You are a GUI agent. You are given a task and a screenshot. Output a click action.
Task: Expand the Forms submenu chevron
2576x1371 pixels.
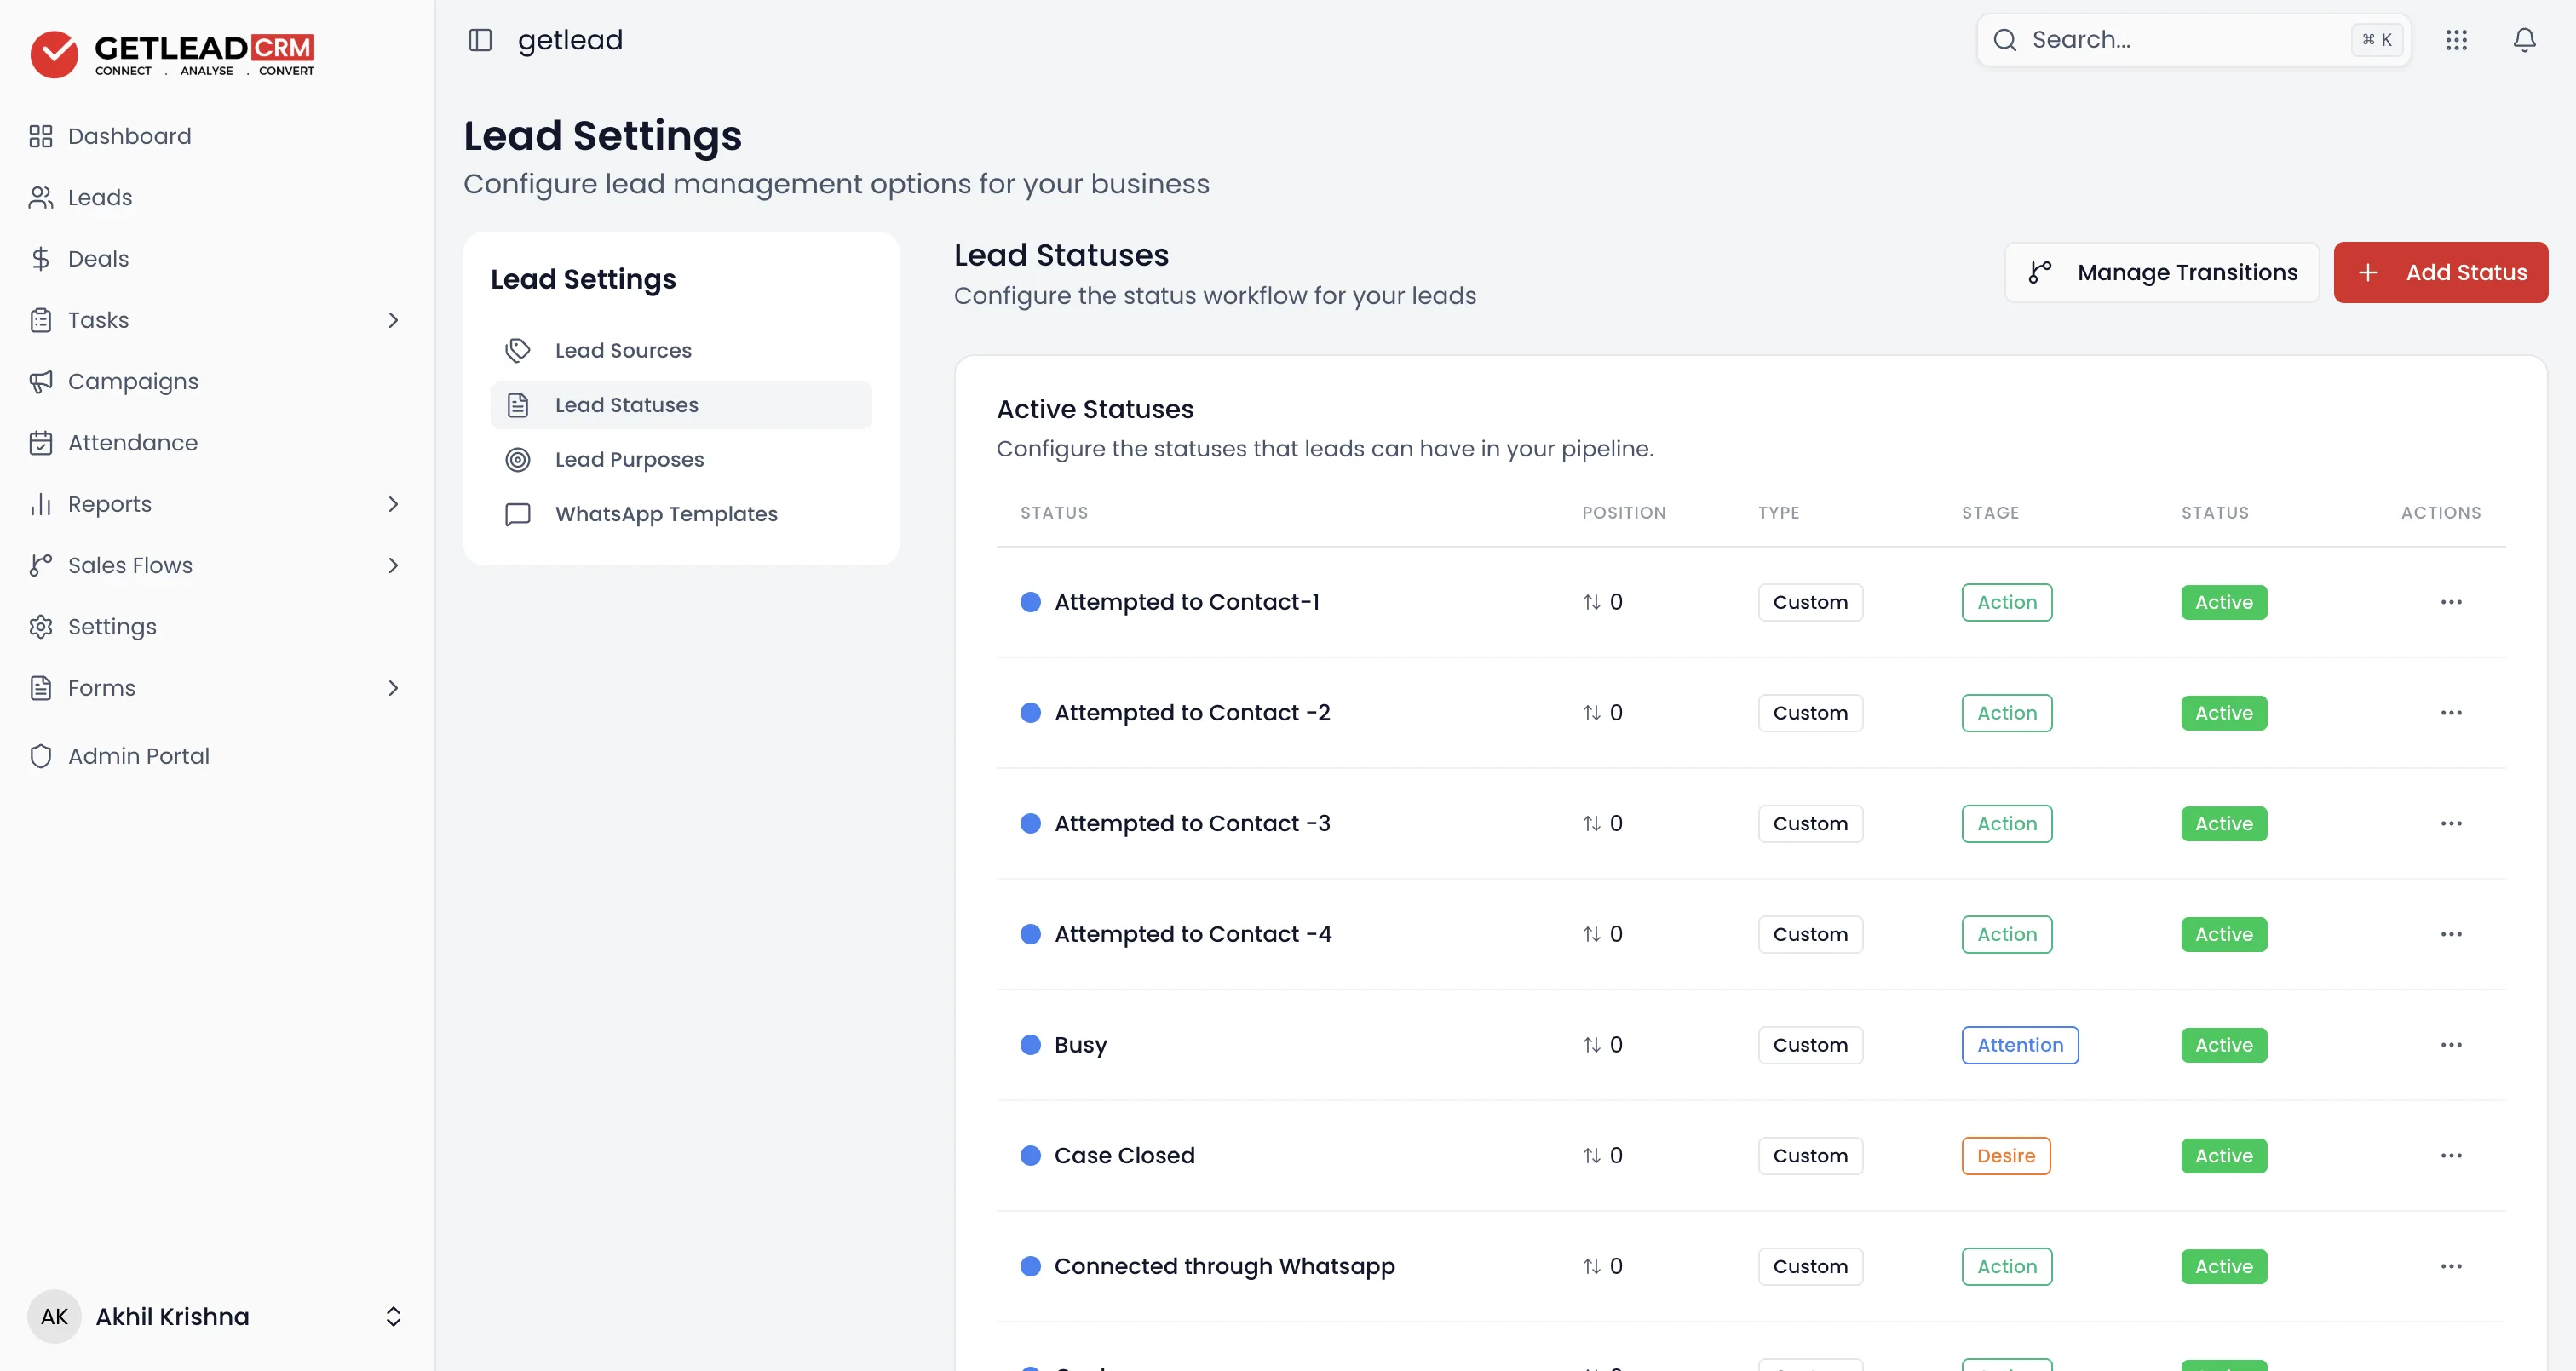click(393, 688)
